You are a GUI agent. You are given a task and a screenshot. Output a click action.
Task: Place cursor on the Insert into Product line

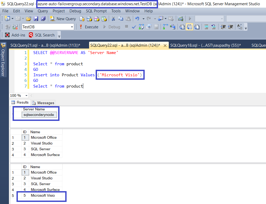click(x=88, y=75)
